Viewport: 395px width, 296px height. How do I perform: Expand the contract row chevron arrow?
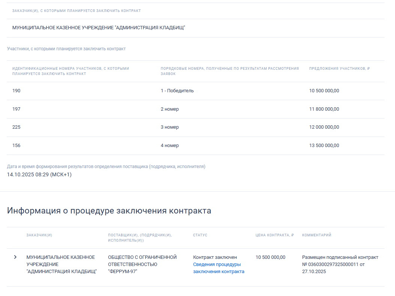coord(15,257)
